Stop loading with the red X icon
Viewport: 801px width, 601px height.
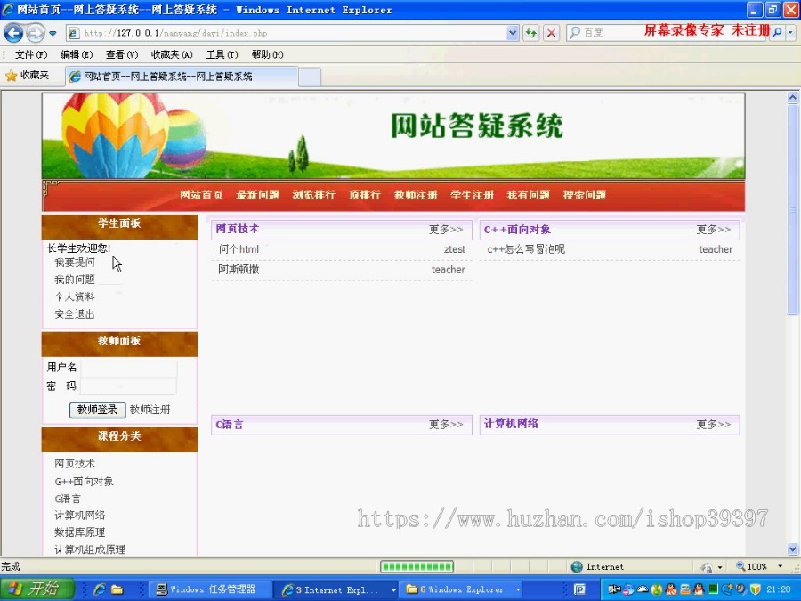(x=551, y=33)
